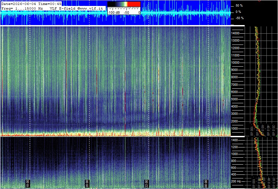
Task: Click the 18:00 time marker
Action: [x=28, y=183]
